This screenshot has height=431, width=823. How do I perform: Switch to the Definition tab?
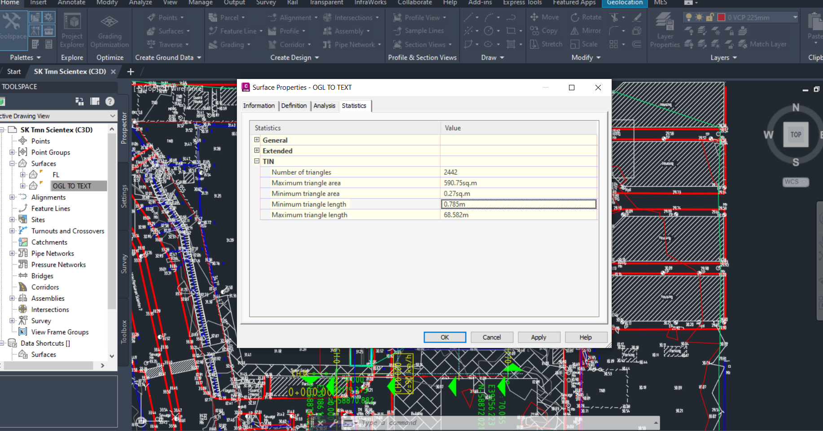[294, 106]
